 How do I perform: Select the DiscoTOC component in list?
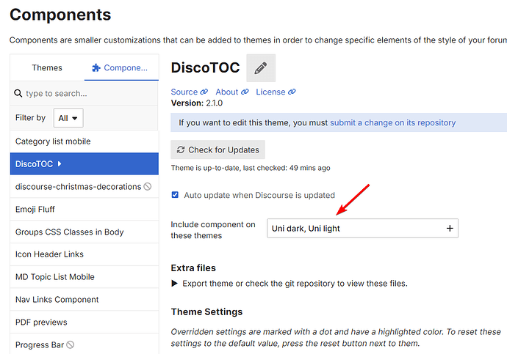[x=84, y=163]
